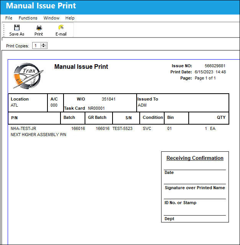
Task: Open the Window menu
Action: pyautogui.click(x=51, y=18)
